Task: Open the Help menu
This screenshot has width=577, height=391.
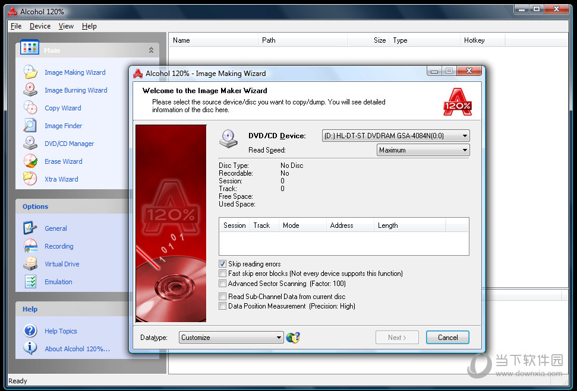Action: (x=89, y=26)
